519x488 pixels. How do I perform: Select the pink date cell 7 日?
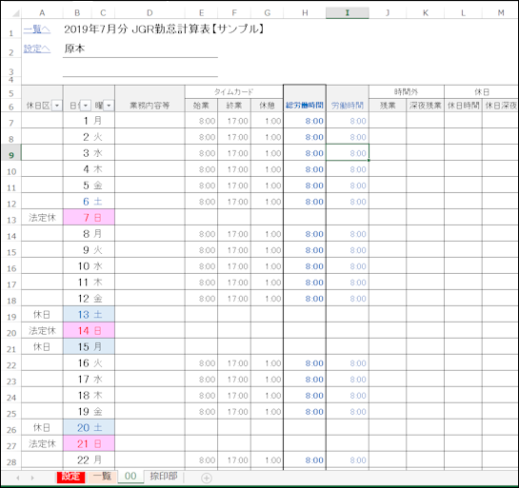click(x=89, y=217)
